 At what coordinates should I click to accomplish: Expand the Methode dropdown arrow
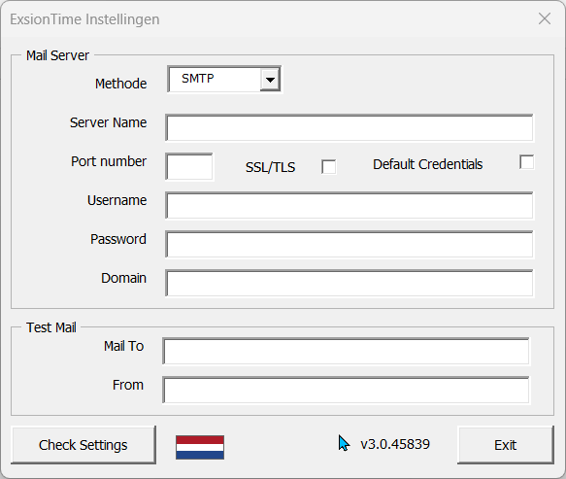[270, 79]
